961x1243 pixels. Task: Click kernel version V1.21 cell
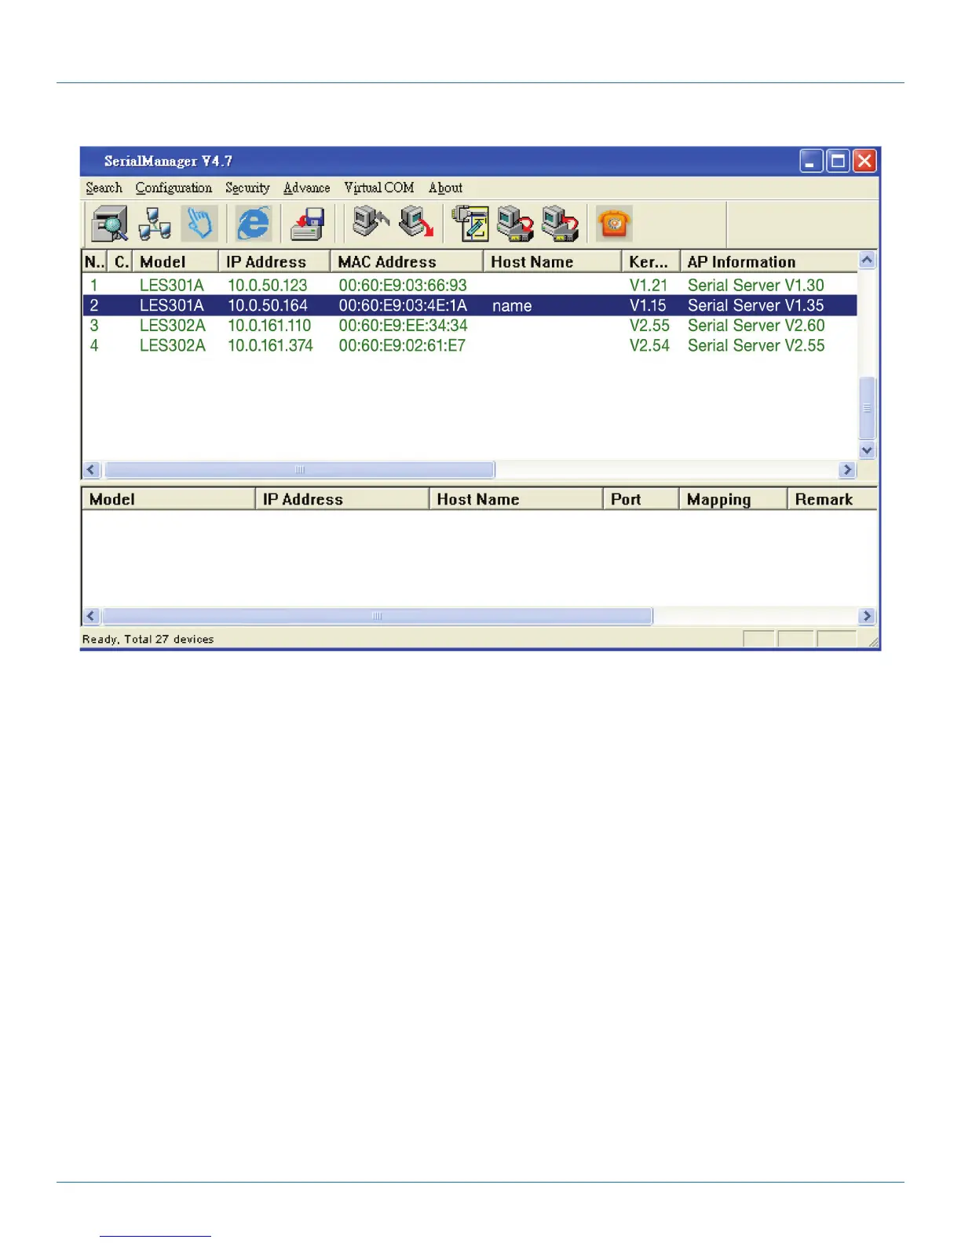(649, 285)
